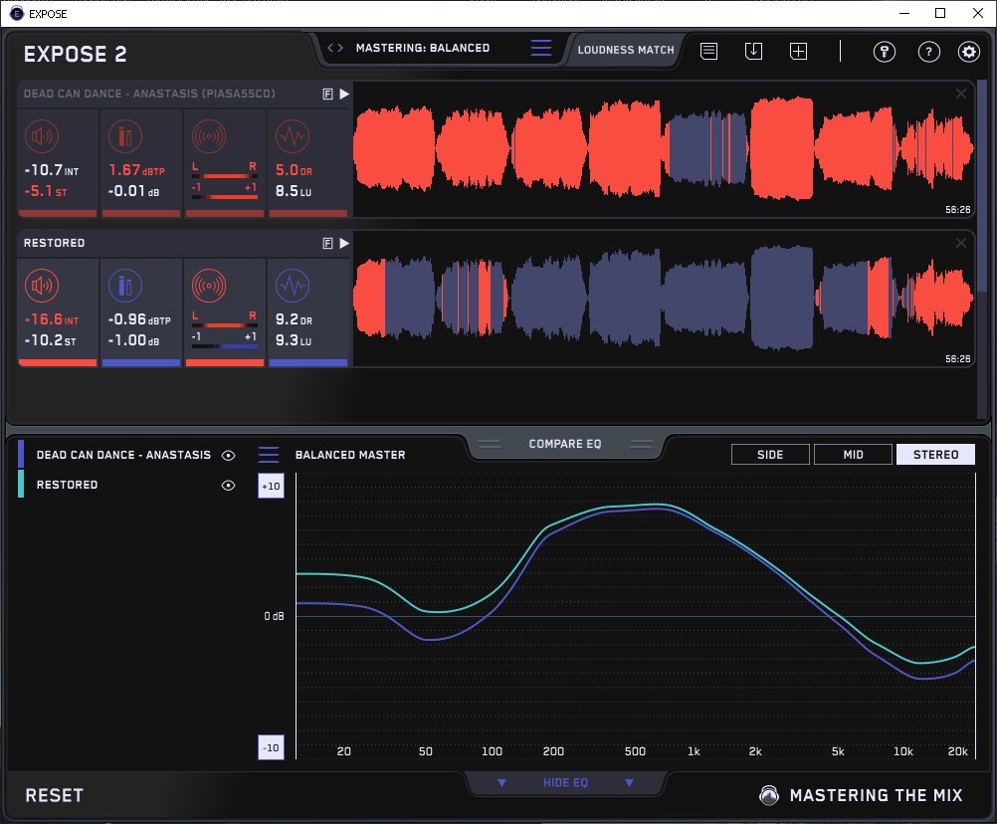Switch EQ view to Side

770,455
